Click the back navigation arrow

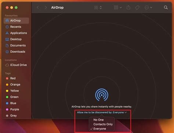38,8
